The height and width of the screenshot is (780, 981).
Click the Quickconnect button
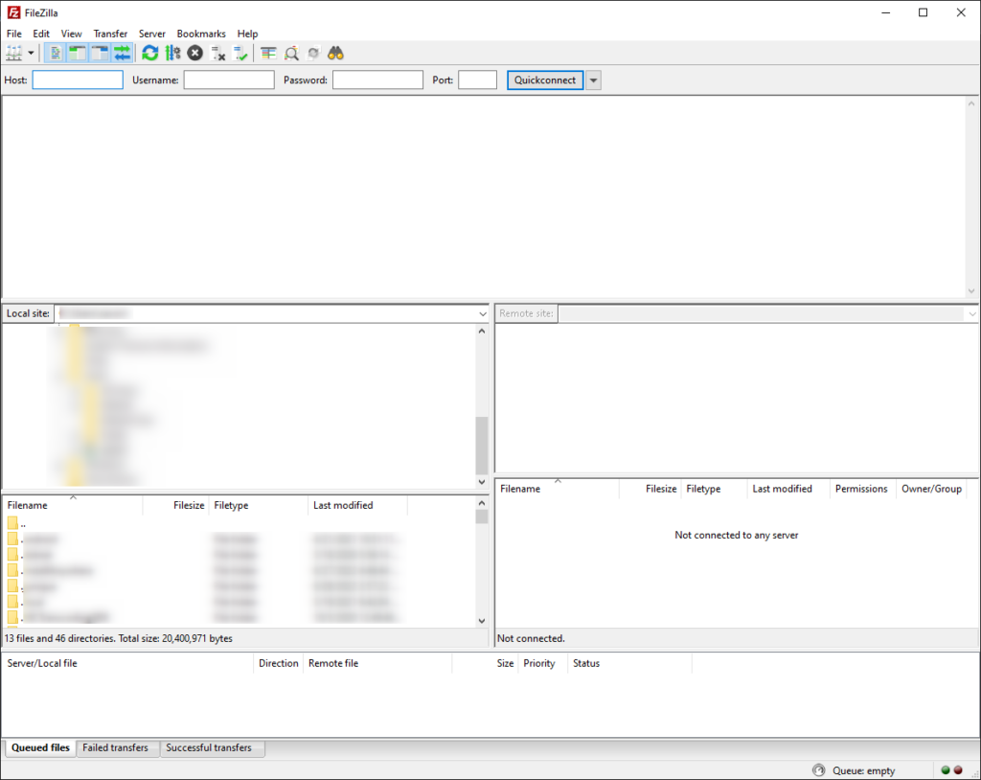click(545, 80)
